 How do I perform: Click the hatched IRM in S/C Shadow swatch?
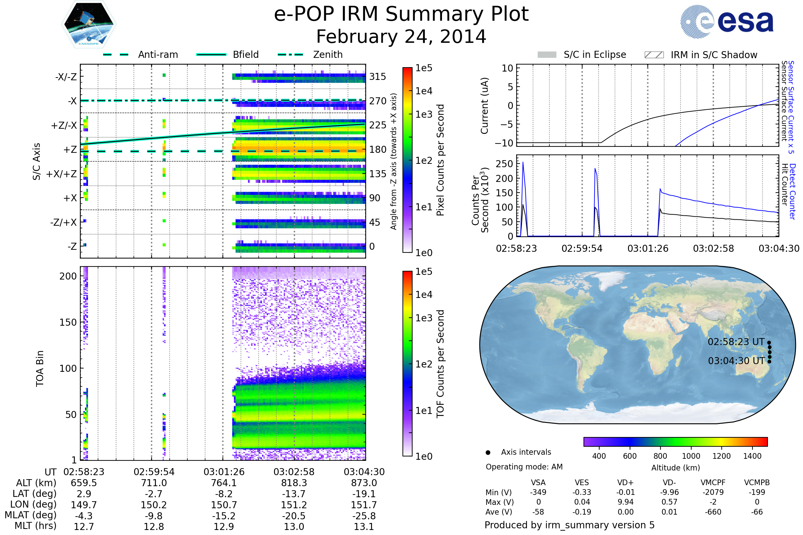point(654,55)
